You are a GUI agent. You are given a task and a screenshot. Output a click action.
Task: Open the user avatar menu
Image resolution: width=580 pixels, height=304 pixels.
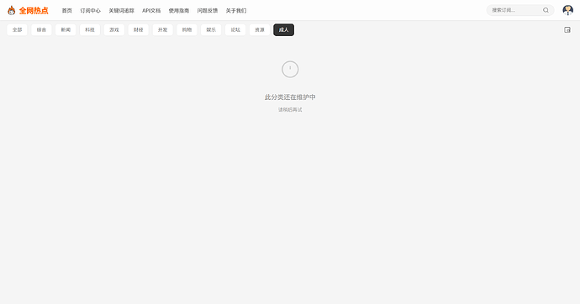tap(567, 10)
